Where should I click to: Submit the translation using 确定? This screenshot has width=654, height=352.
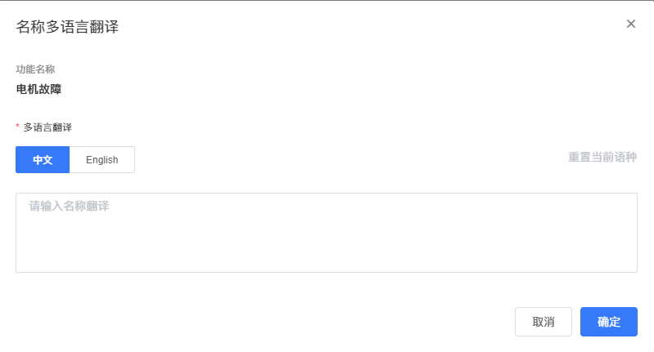point(609,322)
